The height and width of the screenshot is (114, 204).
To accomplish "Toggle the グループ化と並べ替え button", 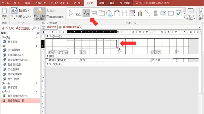I will [40, 14].
